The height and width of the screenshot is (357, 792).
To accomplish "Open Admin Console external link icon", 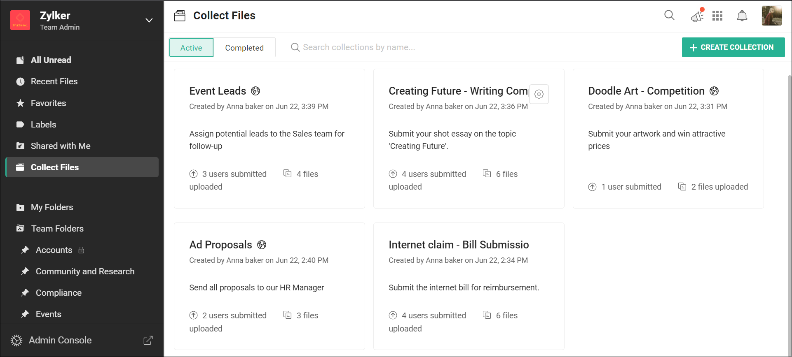I will [x=148, y=340].
